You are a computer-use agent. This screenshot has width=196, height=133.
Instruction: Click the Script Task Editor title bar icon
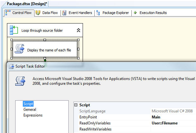click(12, 66)
